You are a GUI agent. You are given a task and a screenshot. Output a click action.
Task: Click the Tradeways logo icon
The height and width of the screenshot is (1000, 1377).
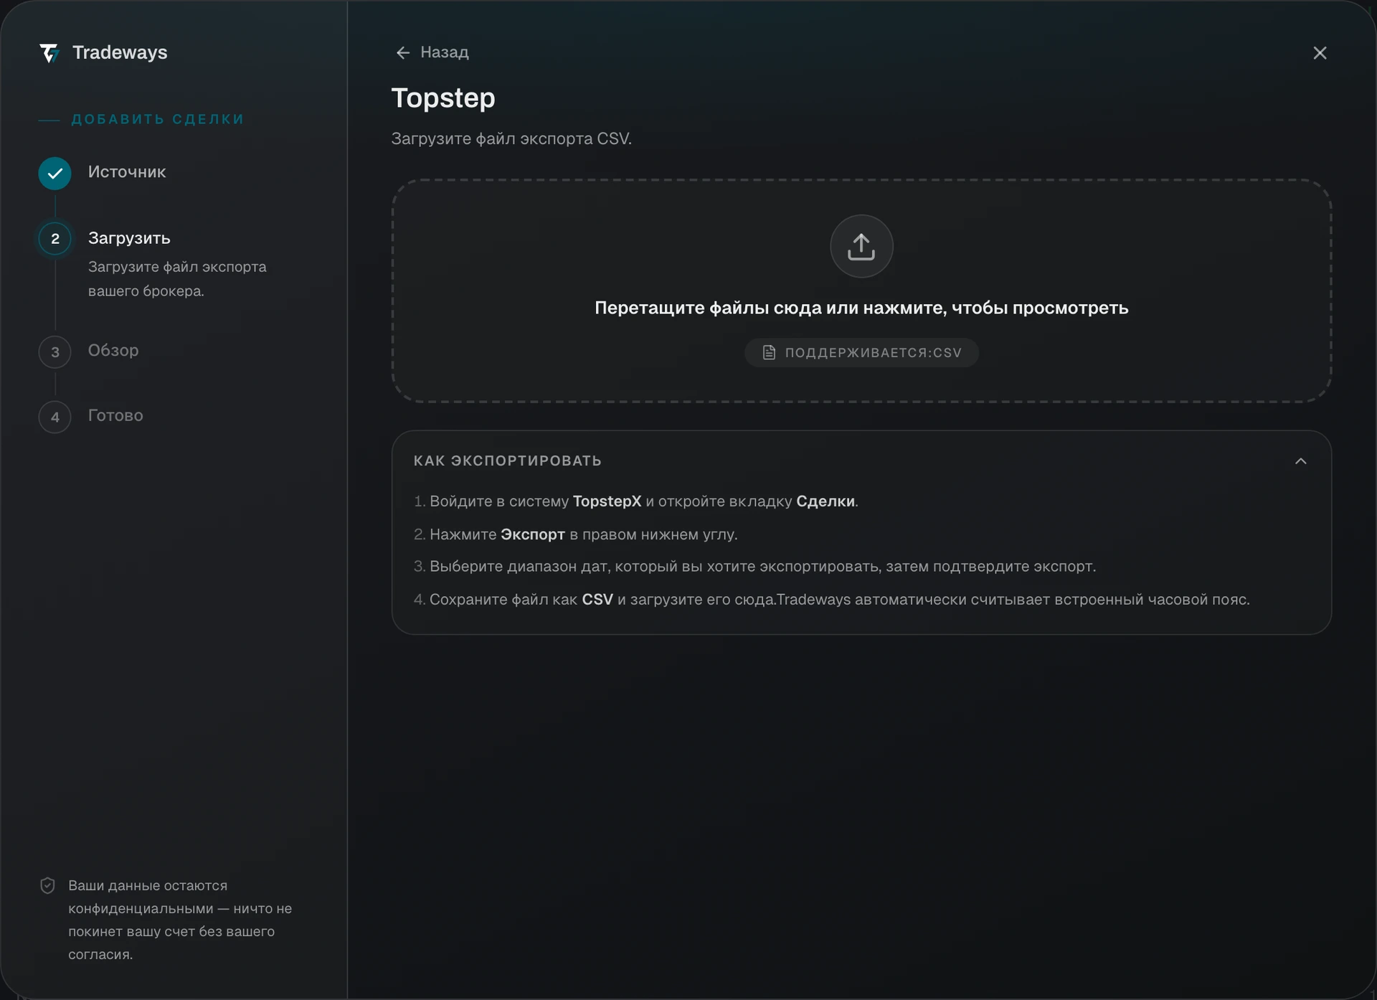[49, 53]
